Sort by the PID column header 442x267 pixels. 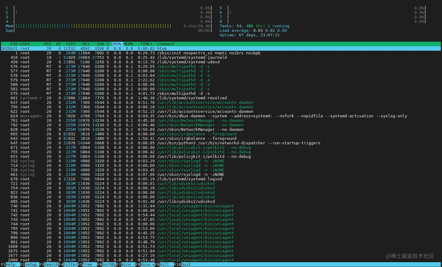pyautogui.click(x=14, y=44)
